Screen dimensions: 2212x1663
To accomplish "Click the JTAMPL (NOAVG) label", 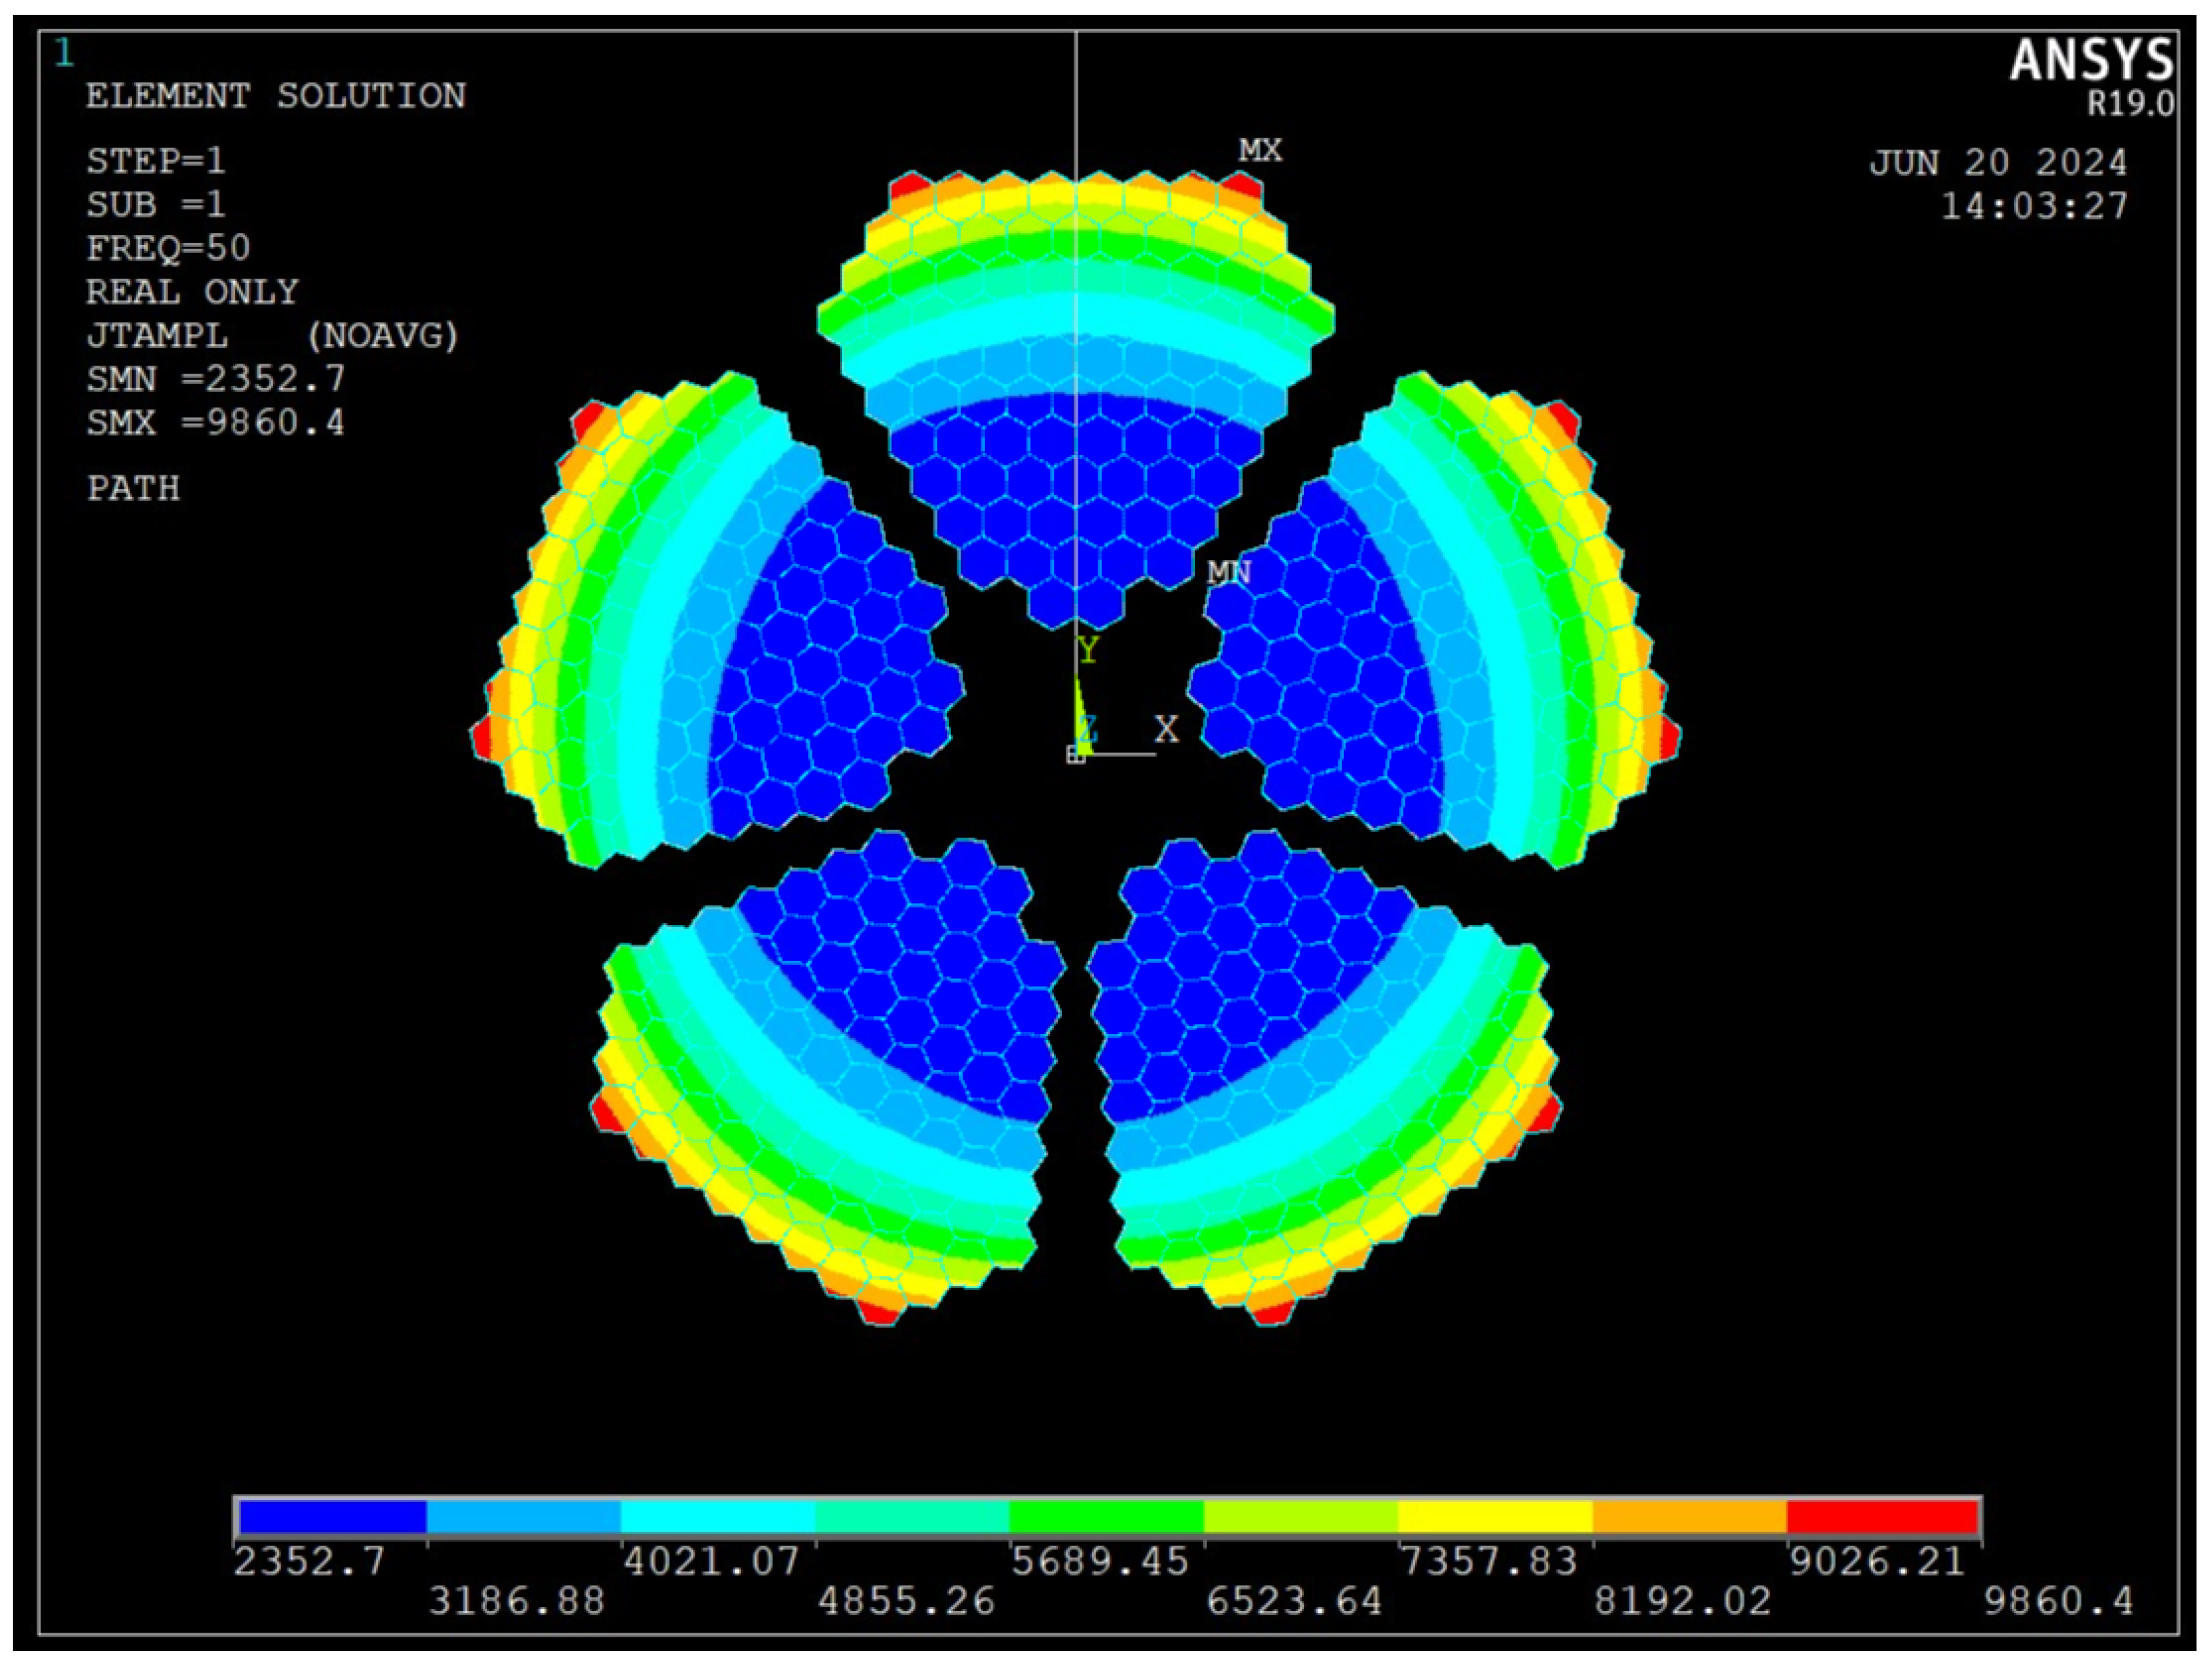I will point(273,336).
